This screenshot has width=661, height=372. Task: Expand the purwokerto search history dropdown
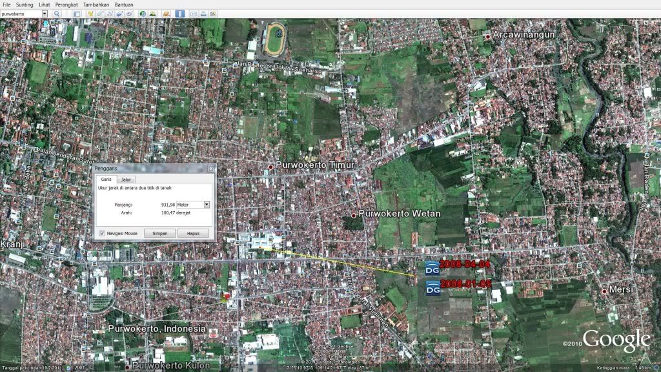click(45, 14)
